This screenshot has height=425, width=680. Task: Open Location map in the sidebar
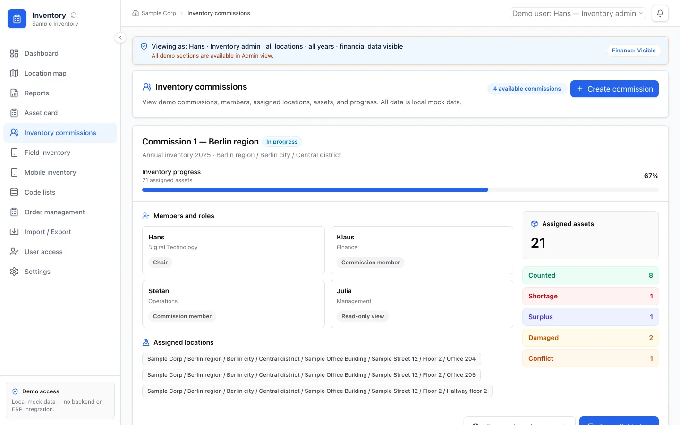tap(60, 73)
